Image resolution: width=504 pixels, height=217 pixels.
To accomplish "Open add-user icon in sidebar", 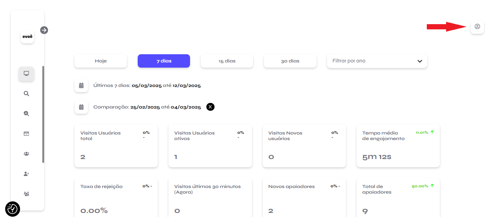I will pyautogui.click(x=26, y=174).
